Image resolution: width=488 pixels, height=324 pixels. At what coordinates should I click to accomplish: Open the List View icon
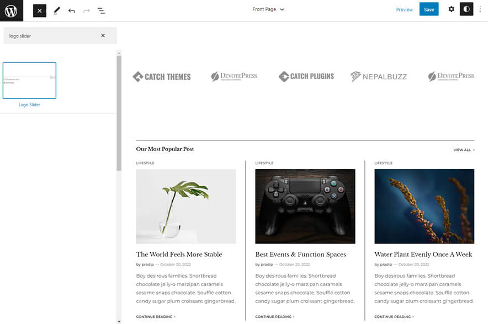pyautogui.click(x=101, y=10)
